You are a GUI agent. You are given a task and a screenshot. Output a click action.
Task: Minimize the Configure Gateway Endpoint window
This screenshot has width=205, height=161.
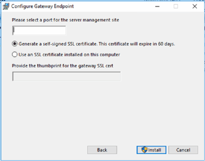(x=157, y=6)
